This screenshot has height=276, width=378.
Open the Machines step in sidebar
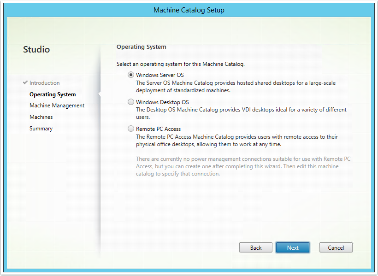(41, 117)
